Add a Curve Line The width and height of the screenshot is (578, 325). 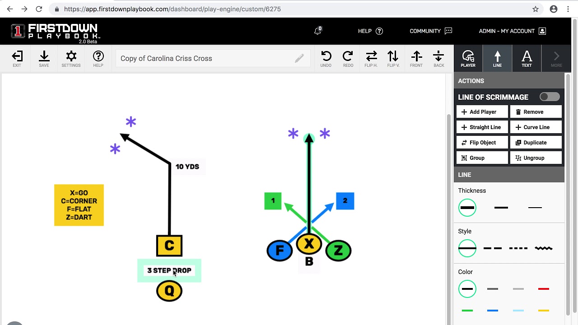(x=536, y=127)
